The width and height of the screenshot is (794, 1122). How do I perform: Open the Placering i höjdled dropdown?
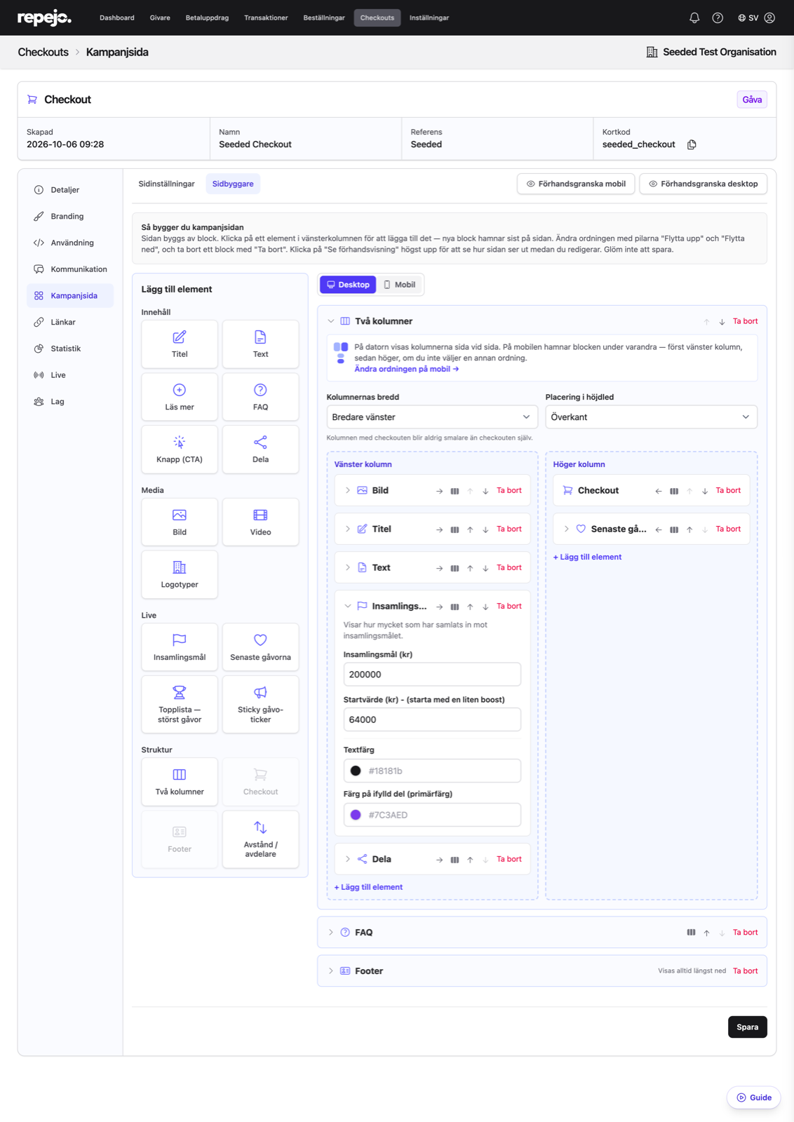(x=651, y=417)
